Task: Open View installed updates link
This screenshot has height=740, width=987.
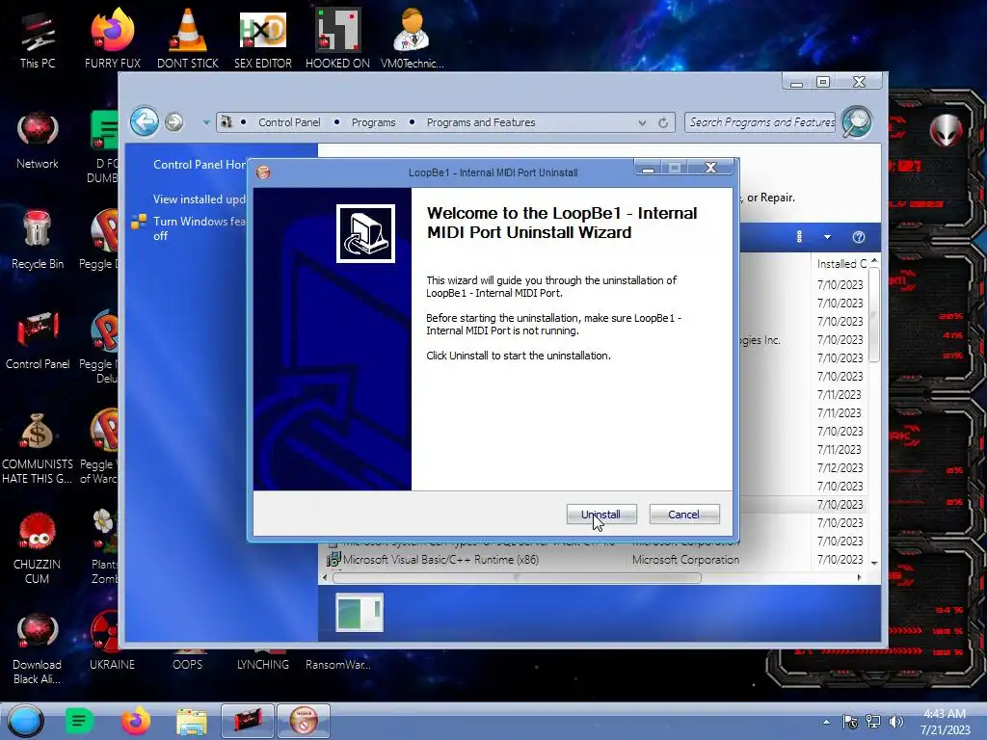Action: [x=200, y=198]
